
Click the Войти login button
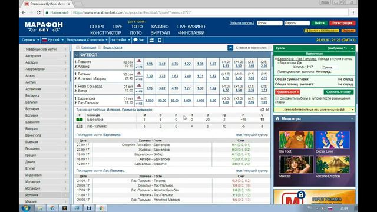coord(319,23)
